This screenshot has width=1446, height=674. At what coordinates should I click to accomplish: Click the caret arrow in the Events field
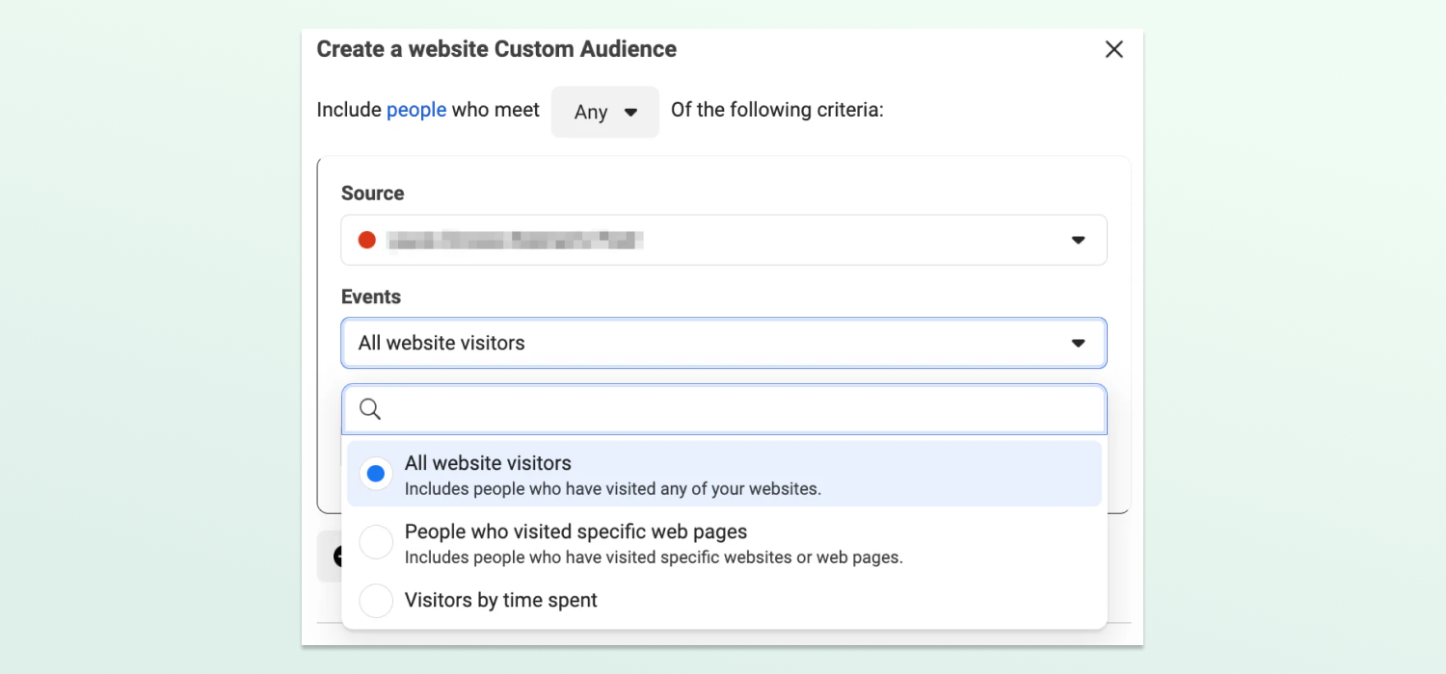1078,344
